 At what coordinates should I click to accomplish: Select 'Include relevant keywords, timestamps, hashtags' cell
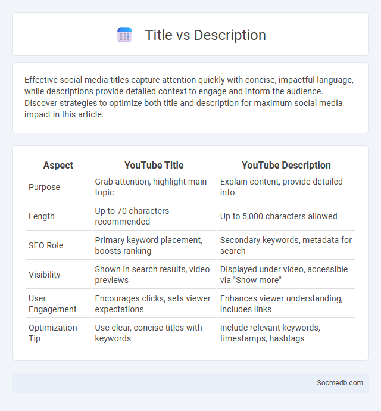286,332
